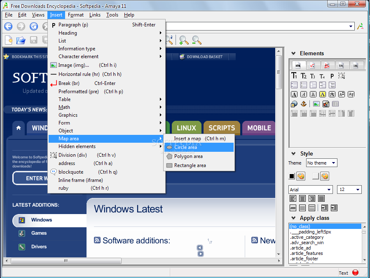Click the Reload page icon
This screenshot has height=278, width=370.
click(34, 26)
